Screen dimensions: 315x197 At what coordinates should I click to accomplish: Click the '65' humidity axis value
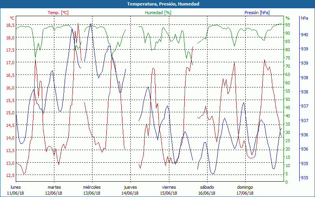(288, 74)
